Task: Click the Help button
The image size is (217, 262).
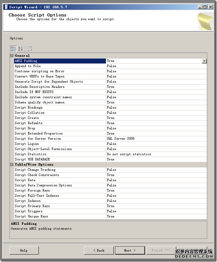Action: point(24,250)
